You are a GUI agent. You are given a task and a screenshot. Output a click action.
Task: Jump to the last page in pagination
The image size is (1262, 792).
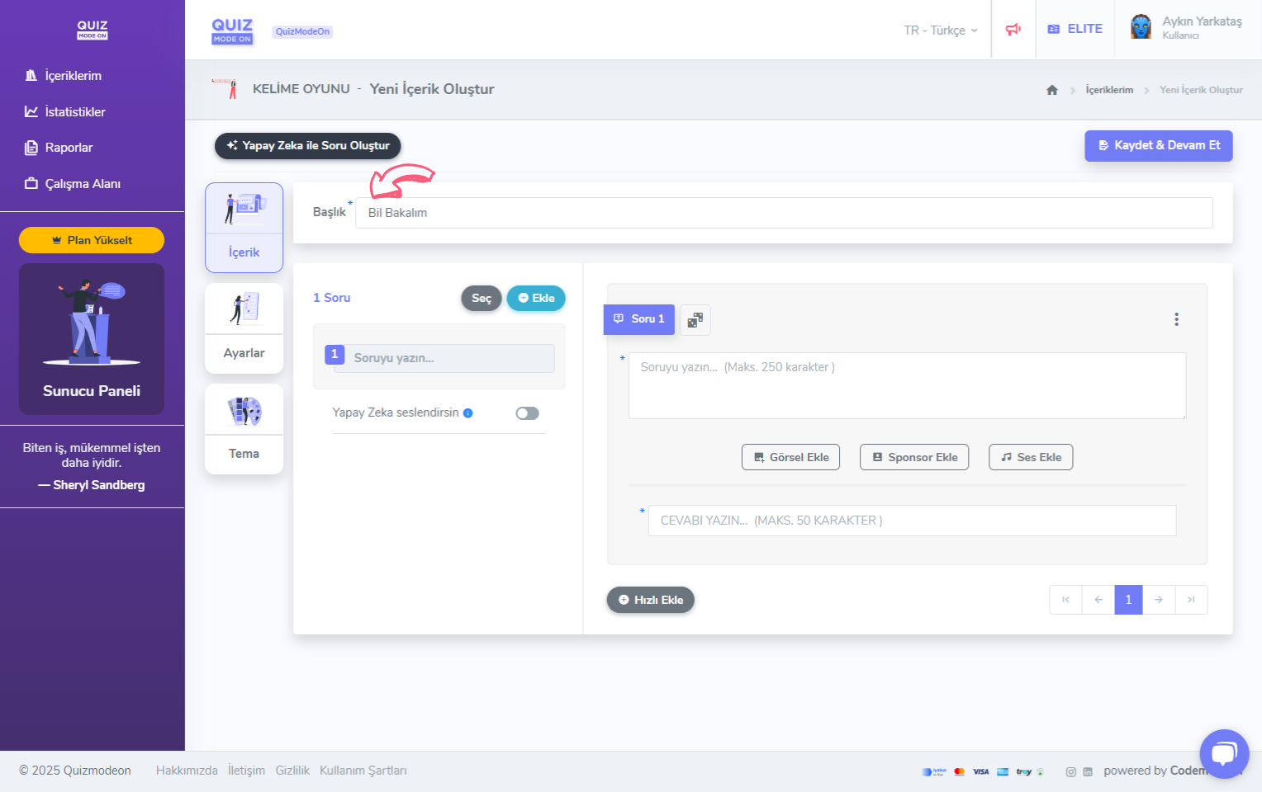pos(1191,600)
